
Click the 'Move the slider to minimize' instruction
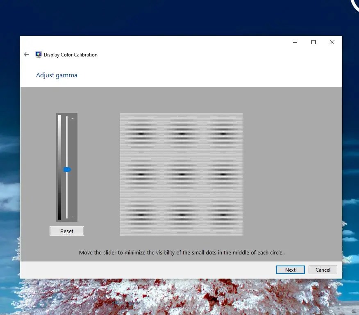(181, 252)
